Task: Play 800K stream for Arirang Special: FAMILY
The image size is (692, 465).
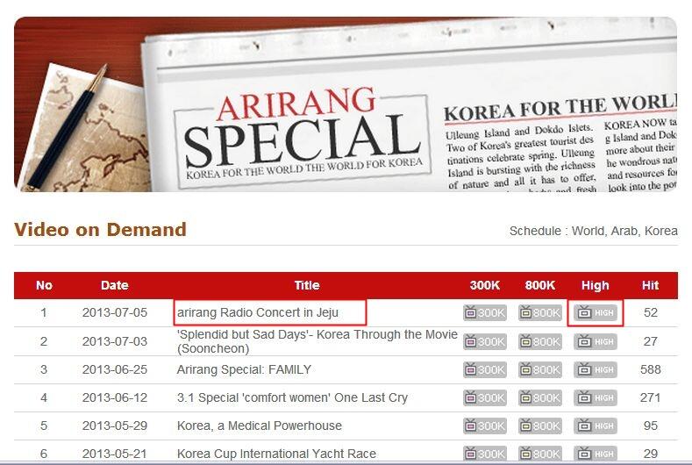Action: tap(539, 369)
